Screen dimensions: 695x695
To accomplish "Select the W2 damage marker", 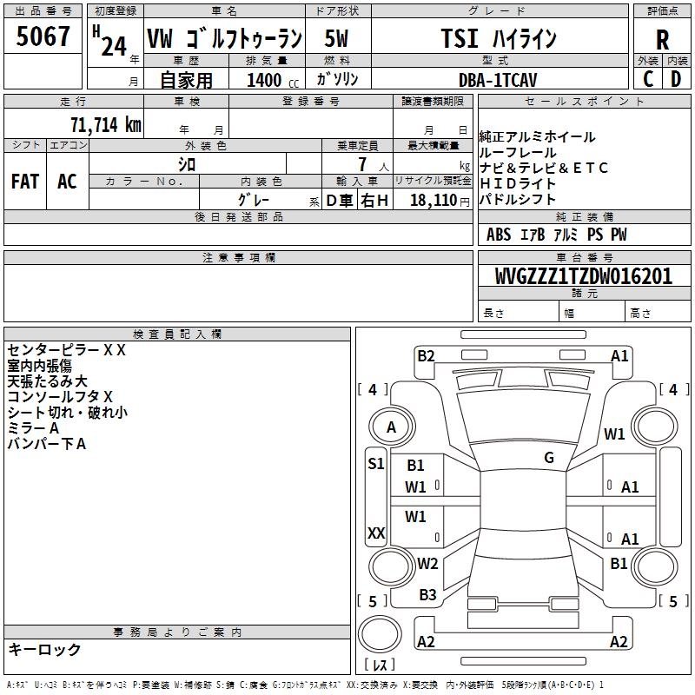I will (x=427, y=563).
